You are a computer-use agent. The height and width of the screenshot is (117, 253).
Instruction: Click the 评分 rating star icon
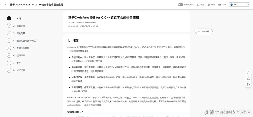198,4
